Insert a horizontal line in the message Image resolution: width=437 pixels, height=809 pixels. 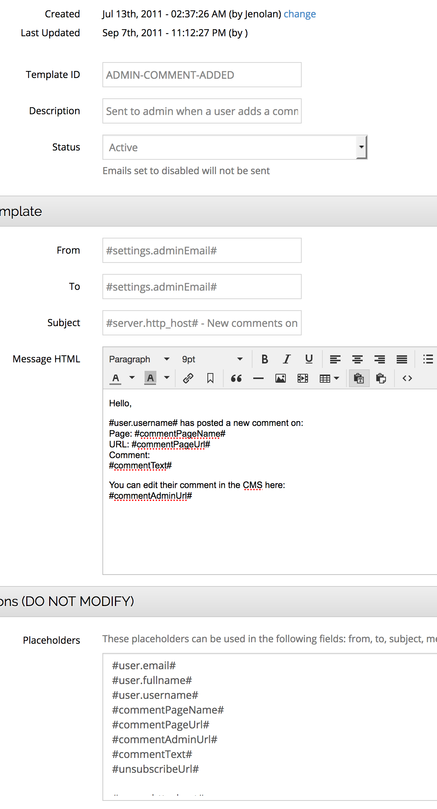point(258,378)
